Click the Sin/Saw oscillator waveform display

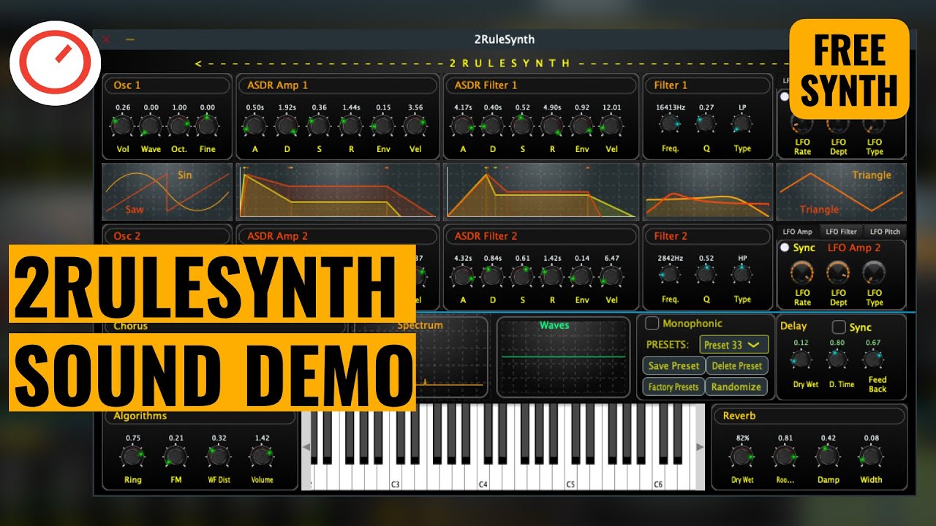click(x=167, y=191)
